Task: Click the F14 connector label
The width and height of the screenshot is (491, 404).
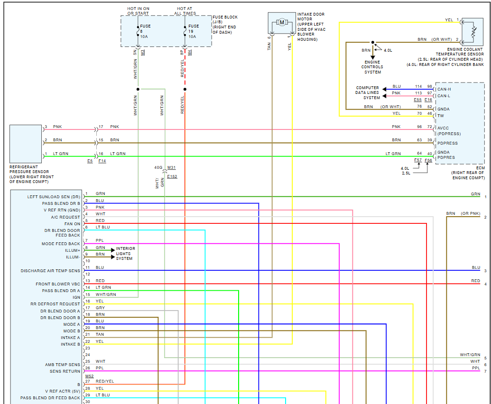Action: coord(102,161)
